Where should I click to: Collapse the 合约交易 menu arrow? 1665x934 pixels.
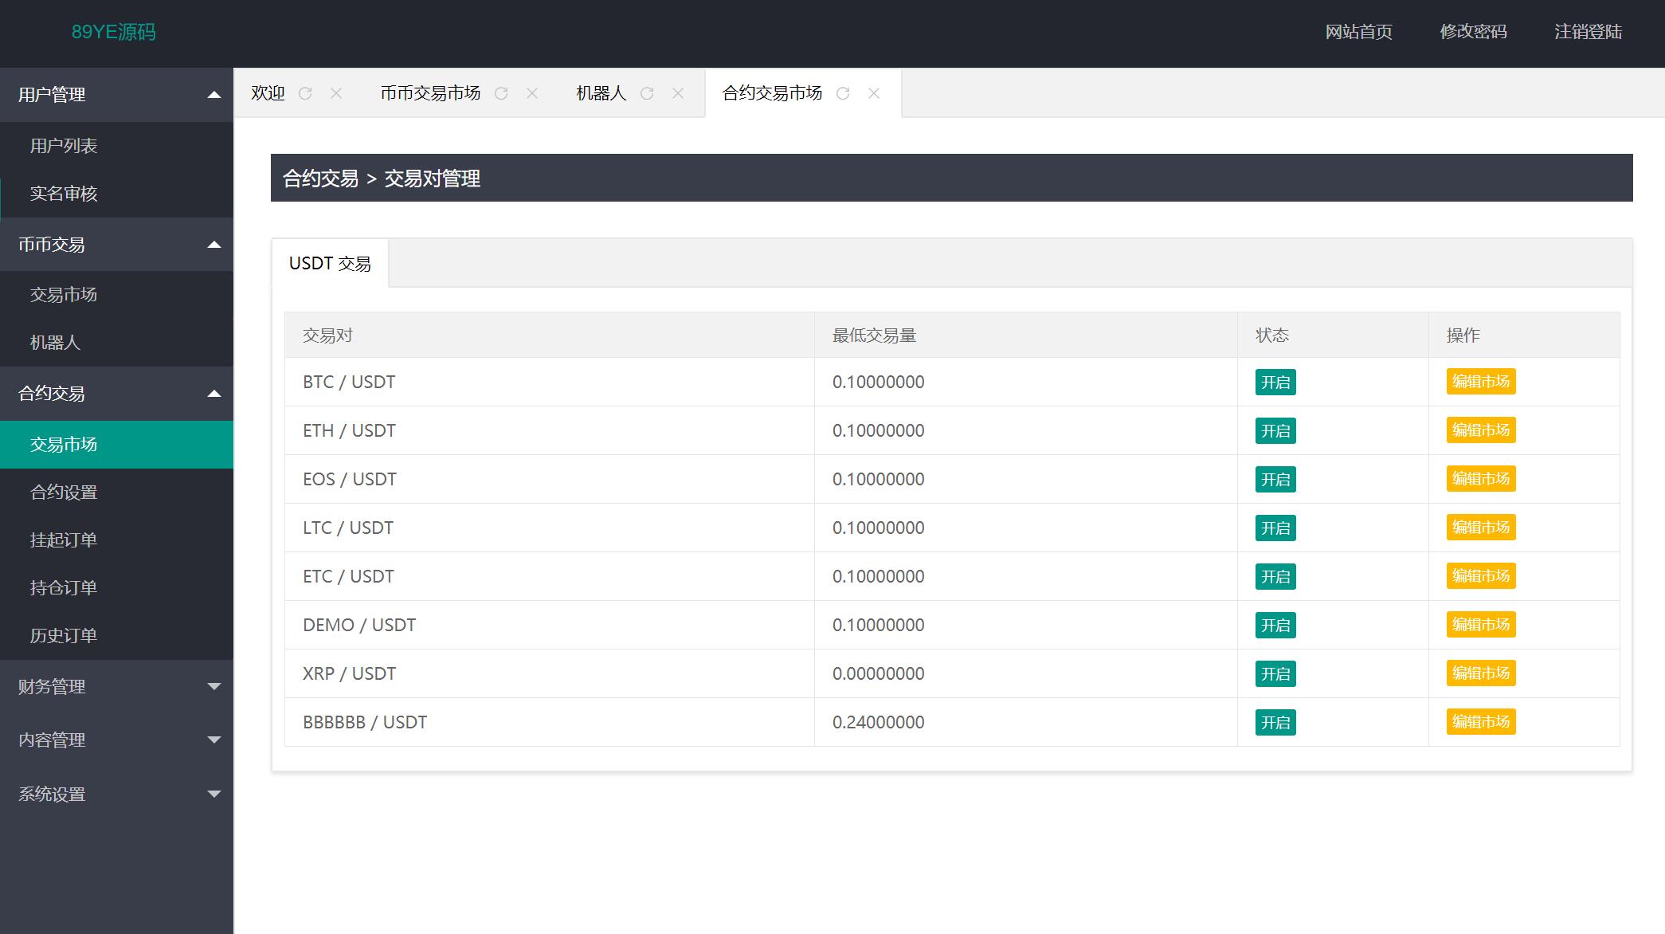click(x=214, y=394)
